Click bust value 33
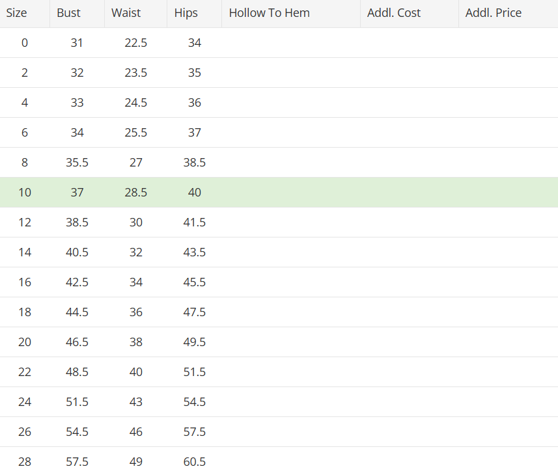Screen dimensions: 558x473 (x=77, y=102)
